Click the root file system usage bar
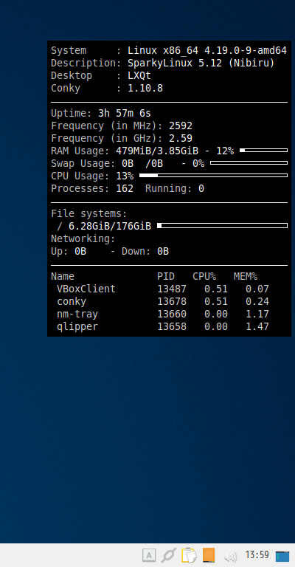The width and height of the screenshot is (295, 567). tap(223, 226)
